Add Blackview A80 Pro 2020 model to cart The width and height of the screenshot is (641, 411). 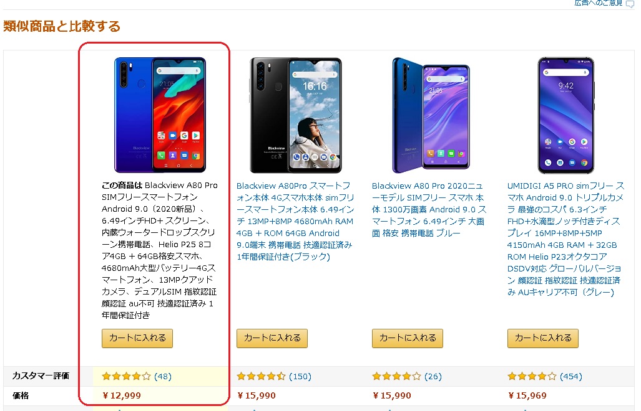(x=408, y=338)
